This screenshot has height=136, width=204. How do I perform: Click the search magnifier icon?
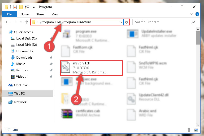(193, 22)
